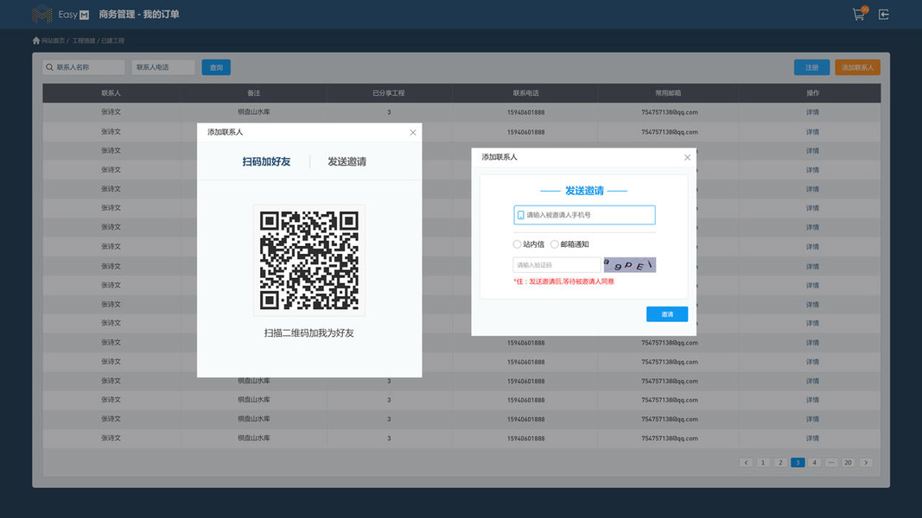Viewport: 922px width, 518px height.
Task: Go to page 20
Action: [848, 463]
